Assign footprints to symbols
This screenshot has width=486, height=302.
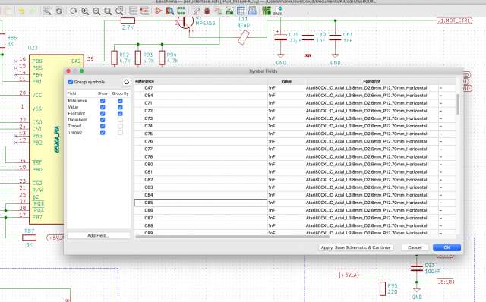(218, 11)
